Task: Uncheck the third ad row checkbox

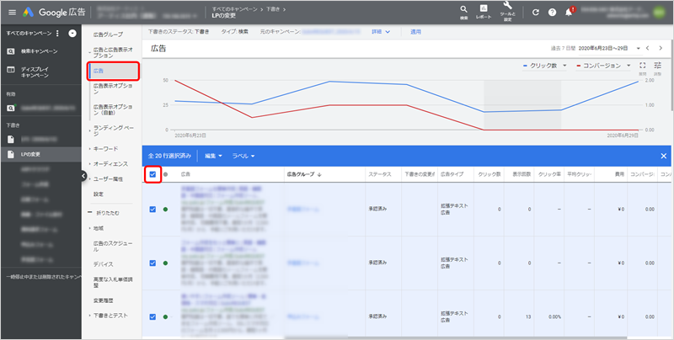Action: pyautogui.click(x=152, y=316)
